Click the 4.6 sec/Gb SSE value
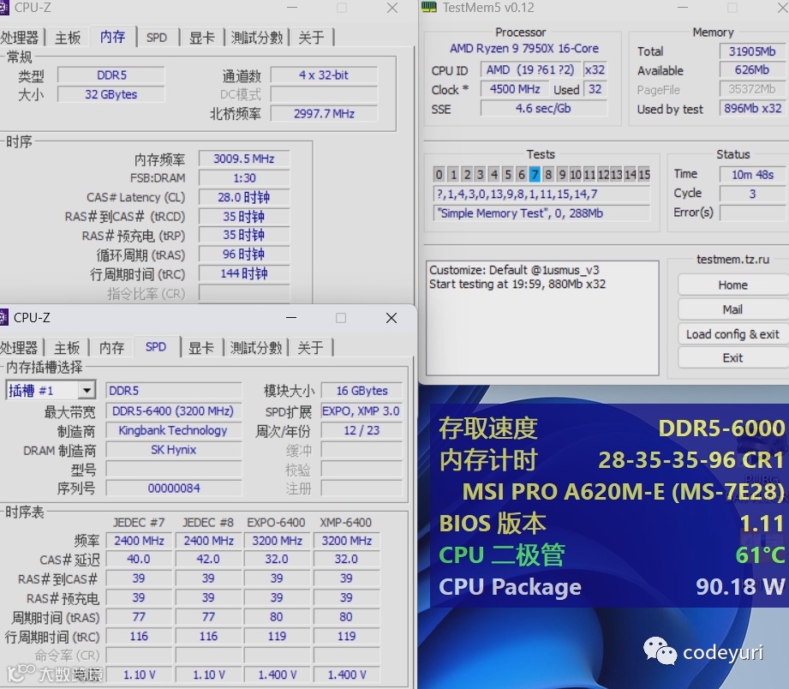The height and width of the screenshot is (689, 789). (x=543, y=109)
